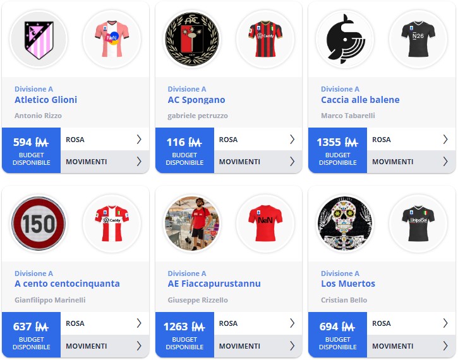Click the black UnipolSai jersey icon
Image resolution: width=458 pixels, height=360 pixels.
418,224
